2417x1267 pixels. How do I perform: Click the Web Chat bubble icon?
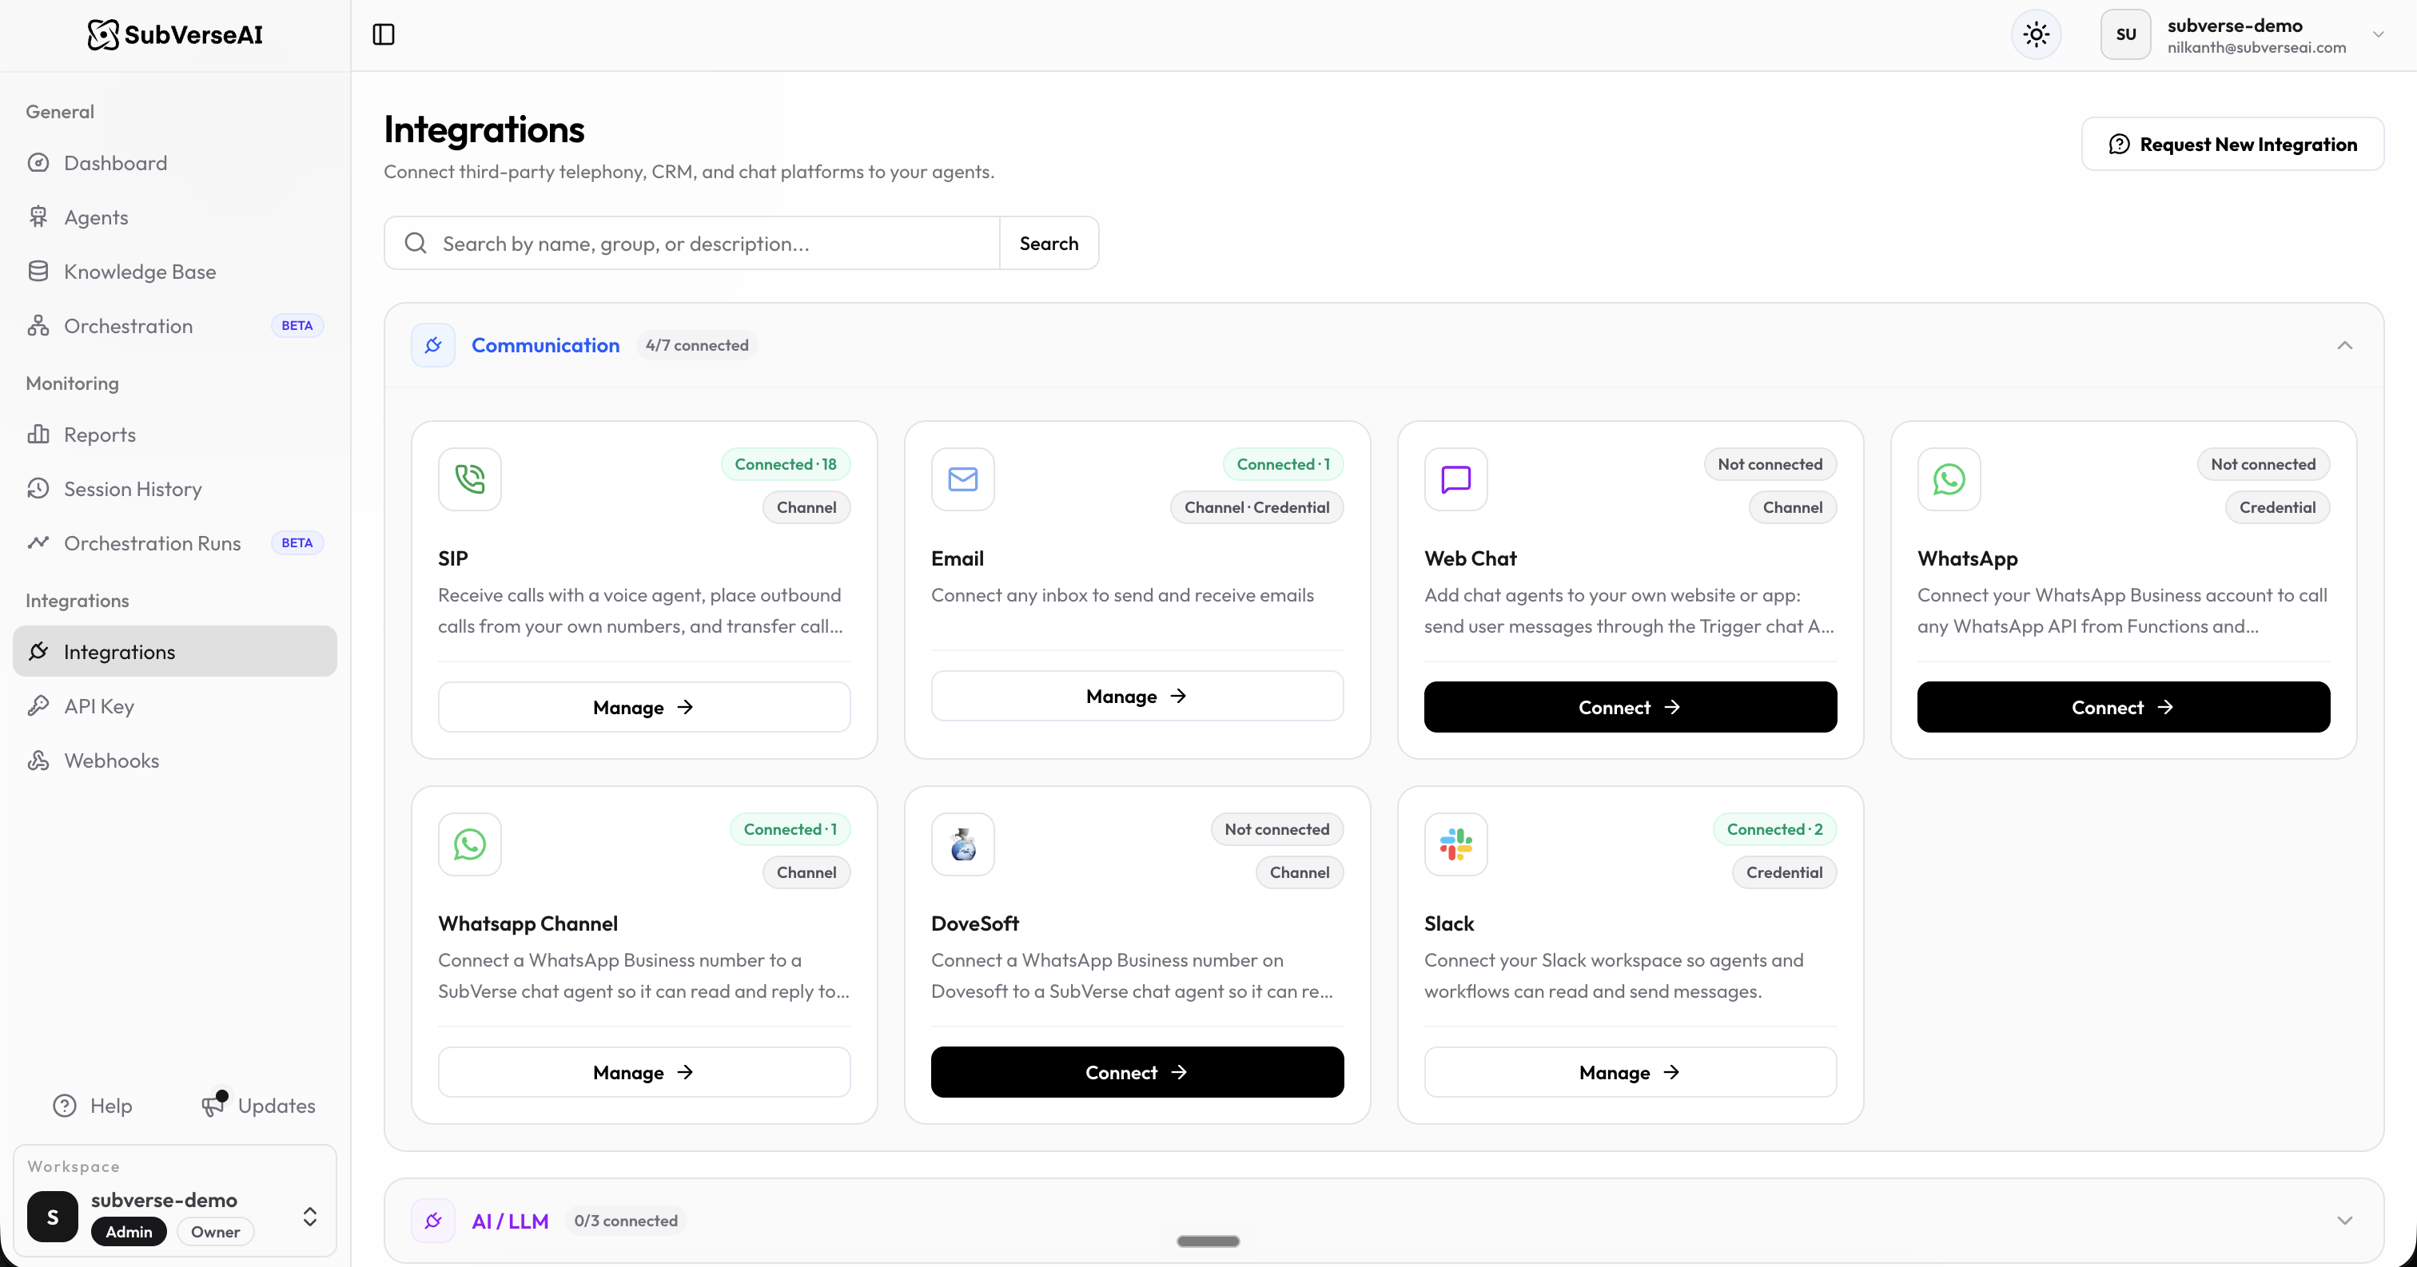(1456, 479)
